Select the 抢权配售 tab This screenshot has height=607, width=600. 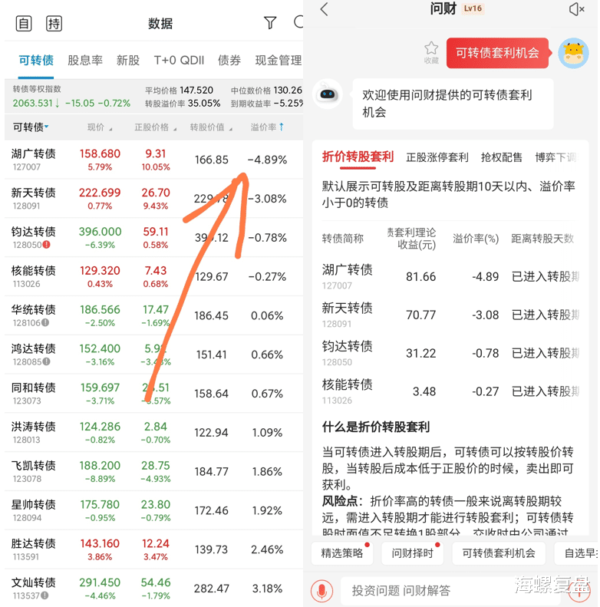(x=501, y=157)
